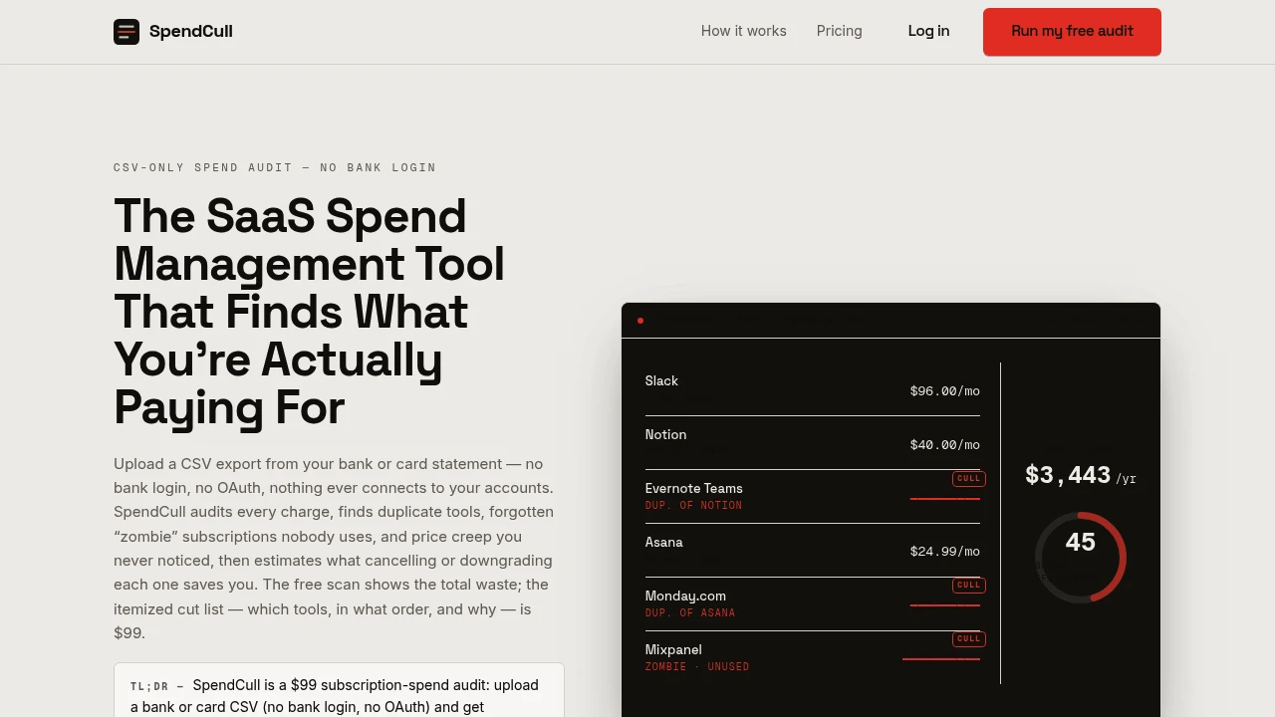
Task: Select the Asana subscription row
Action: pyautogui.click(x=813, y=551)
